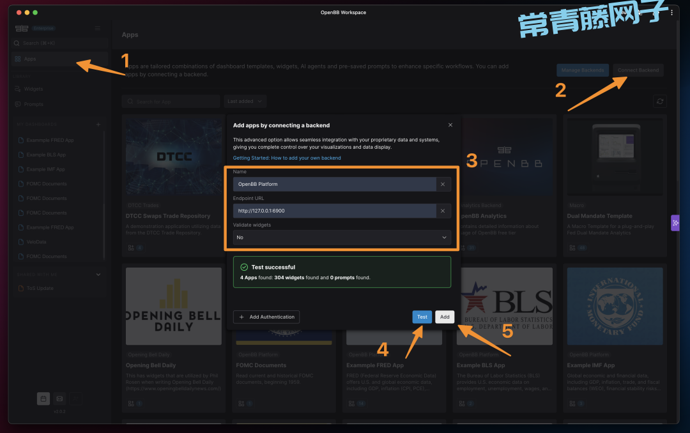690x433 pixels.
Task: Edit the Name field containing OpenBB Platform
Action: [x=334, y=185]
